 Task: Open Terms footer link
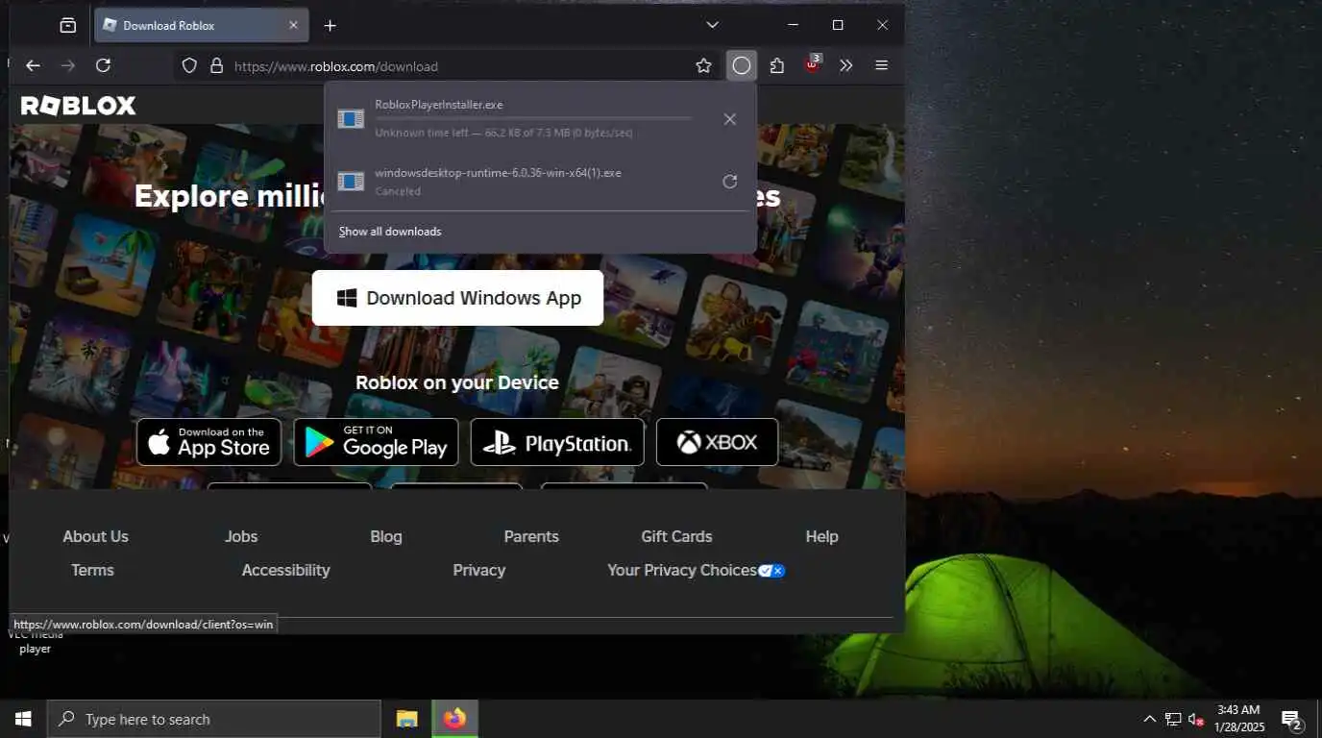(92, 570)
